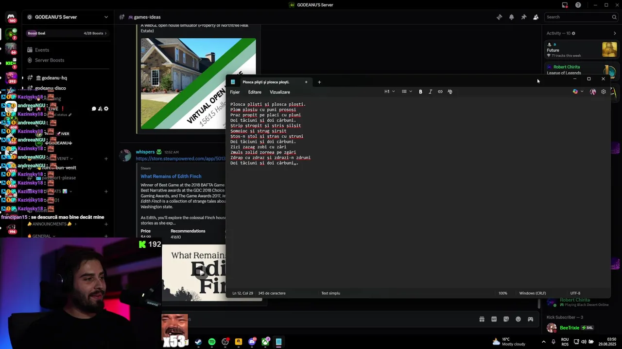
Task: Open Notepad from the taskbar
Action: pos(278,342)
